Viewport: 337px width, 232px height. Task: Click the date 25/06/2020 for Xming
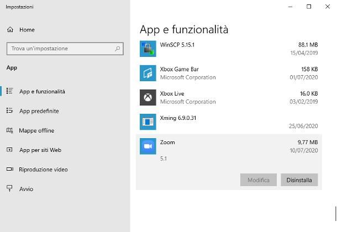point(303,126)
